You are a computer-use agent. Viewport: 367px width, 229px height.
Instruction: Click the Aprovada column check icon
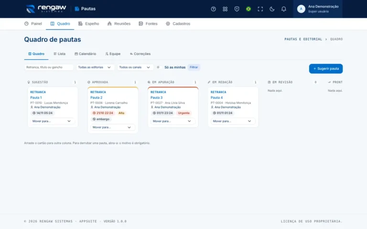pyautogui.click(x=89, y=82)
